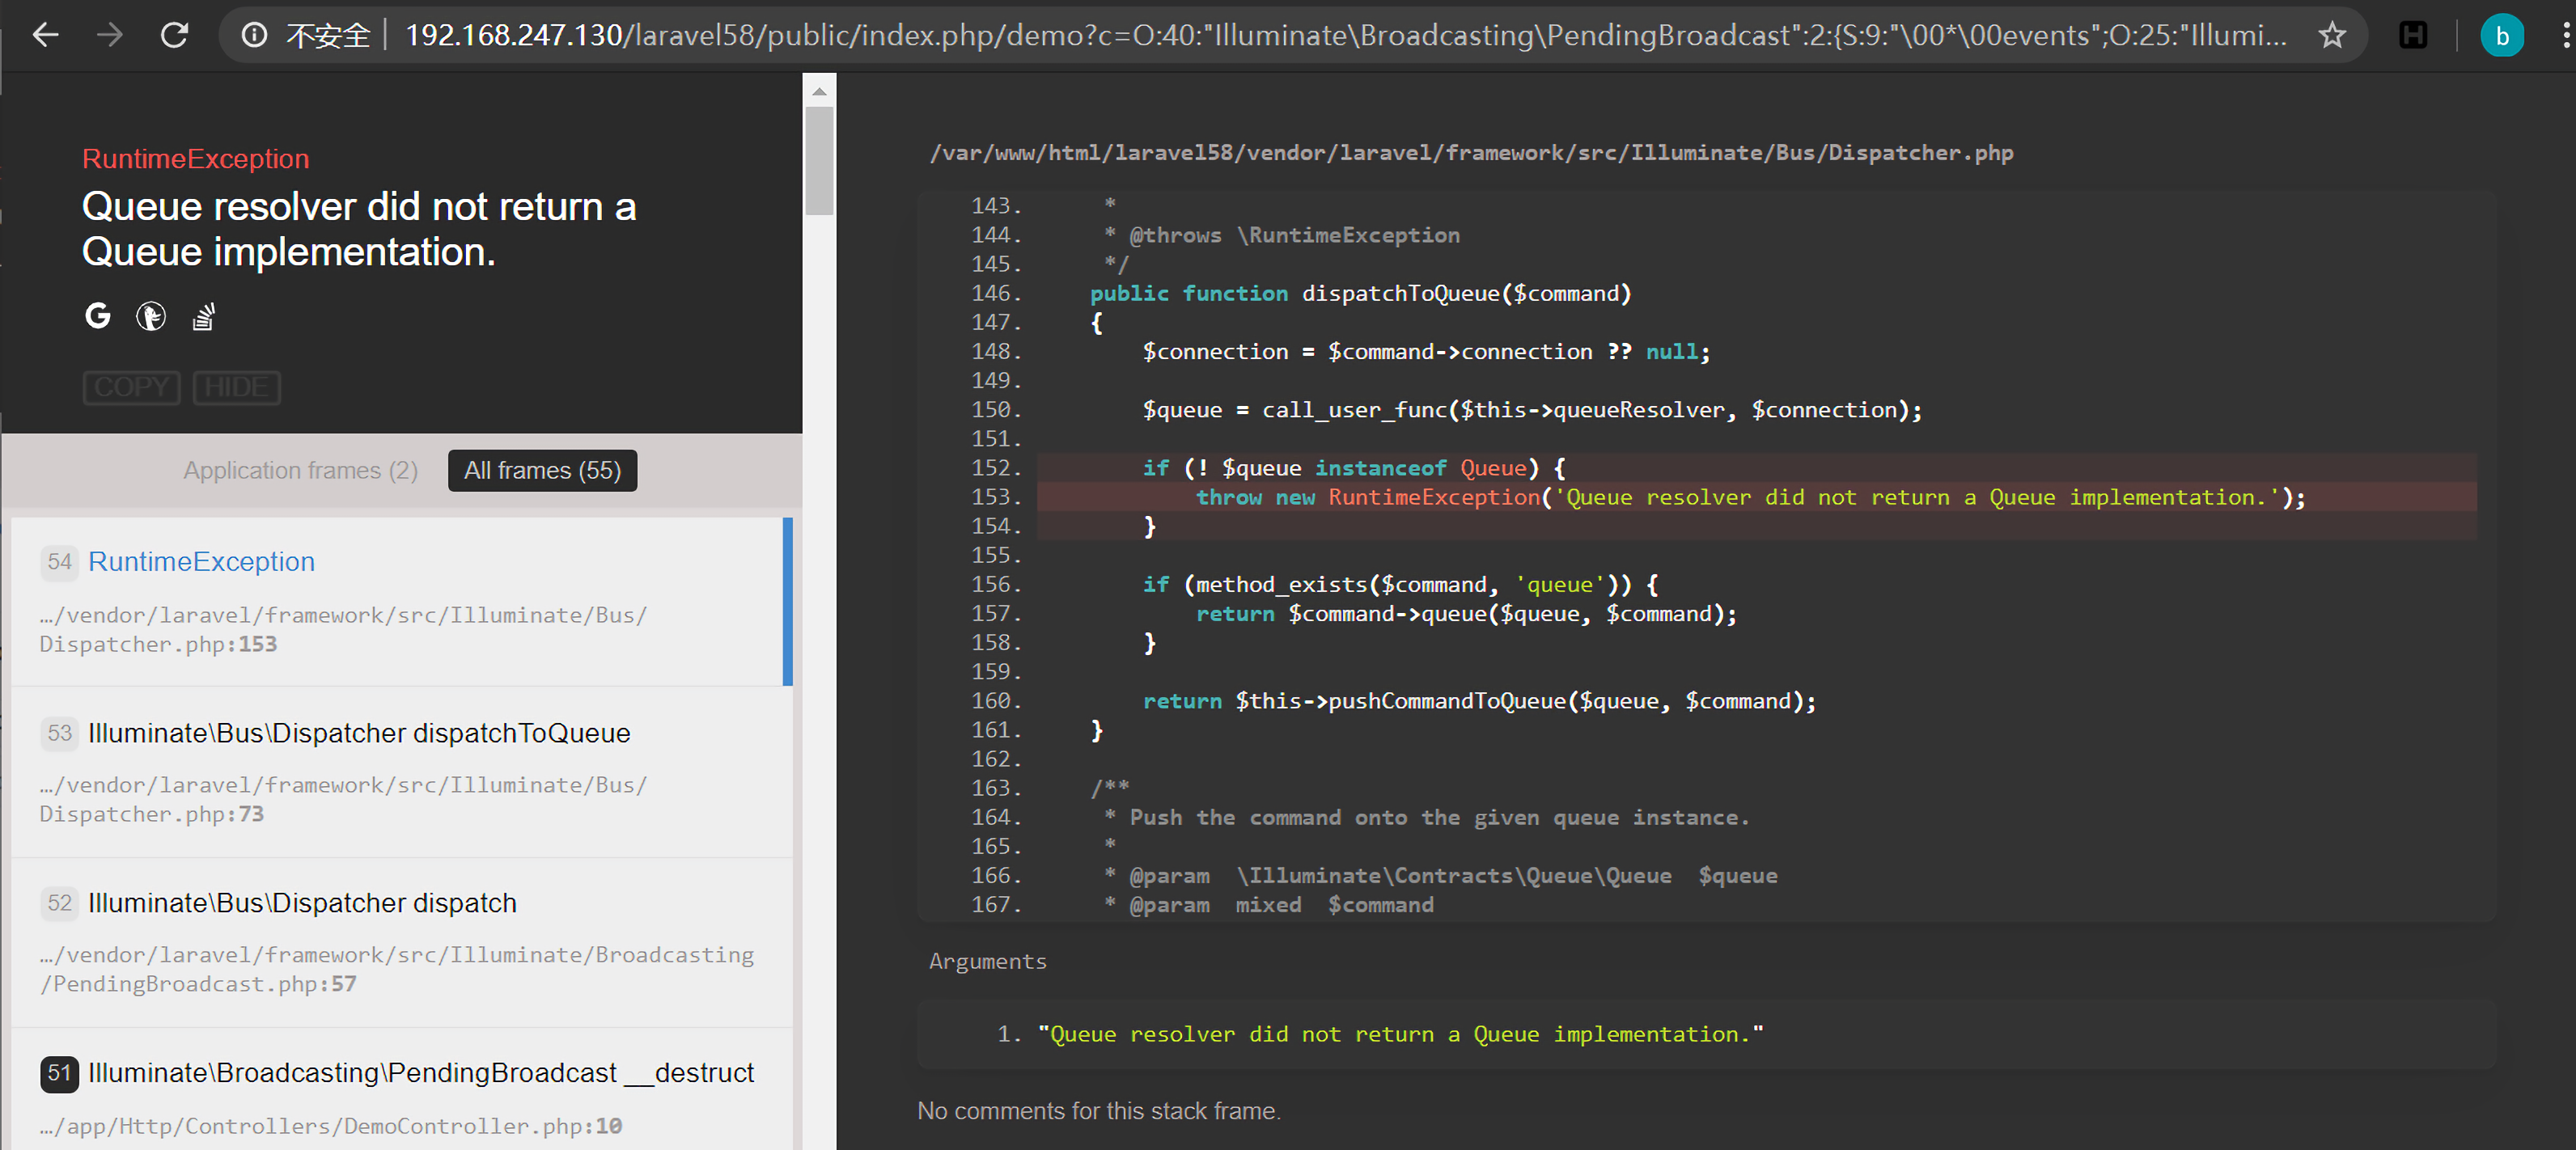2576x1150 pixels.
Task: Click the RuntimeException title text
Action: tap(196, 159)
